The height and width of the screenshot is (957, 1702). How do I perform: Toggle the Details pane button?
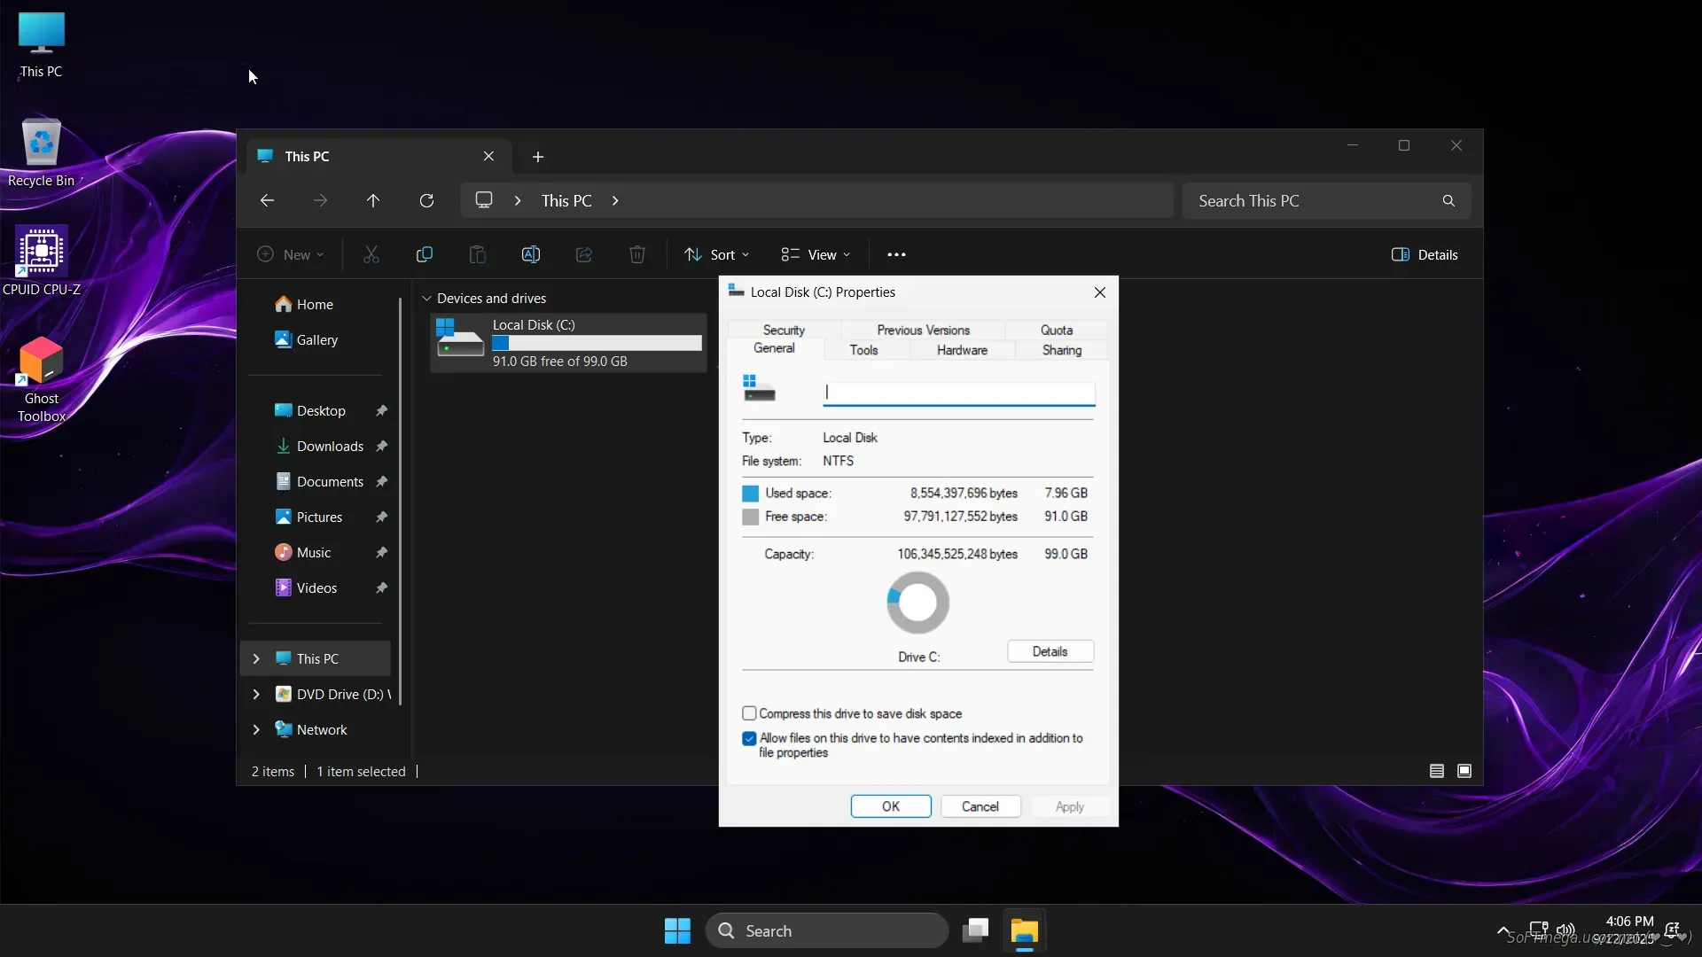[1425, 255]
